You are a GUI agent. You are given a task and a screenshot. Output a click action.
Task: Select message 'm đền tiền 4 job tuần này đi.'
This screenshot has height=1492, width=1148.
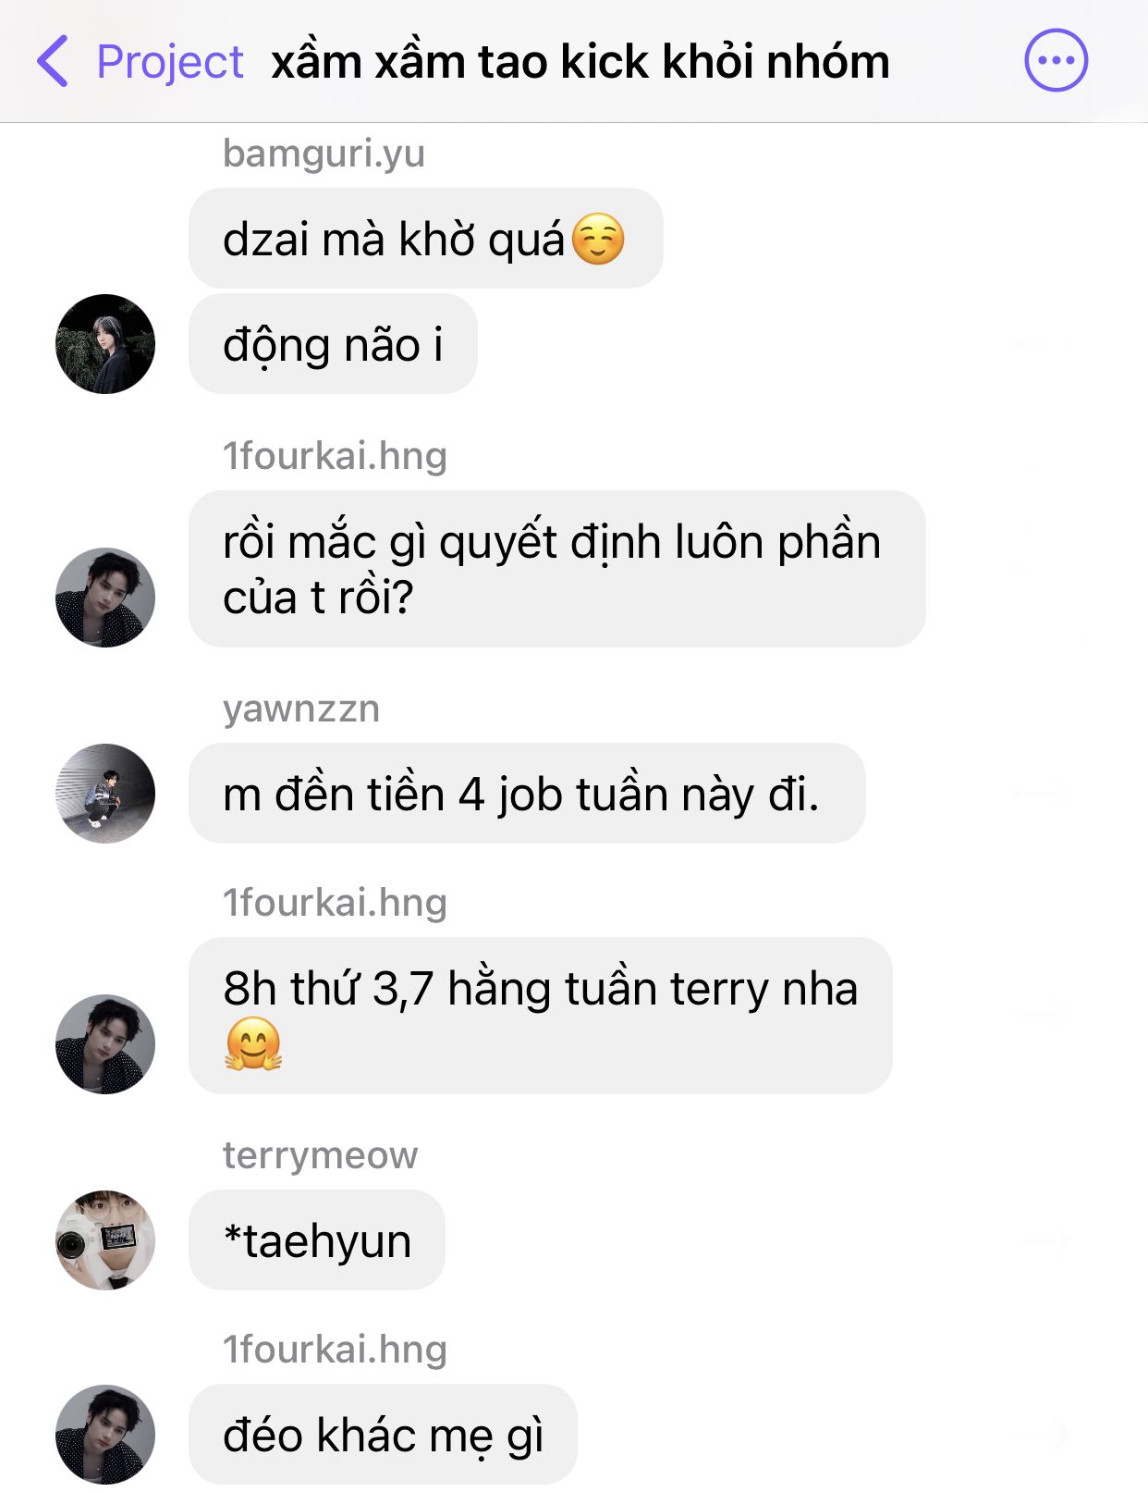(x=527, y=794)
